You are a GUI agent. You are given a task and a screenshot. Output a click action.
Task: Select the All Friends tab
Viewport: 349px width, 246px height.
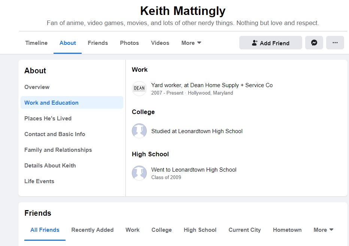pos(45,230)
